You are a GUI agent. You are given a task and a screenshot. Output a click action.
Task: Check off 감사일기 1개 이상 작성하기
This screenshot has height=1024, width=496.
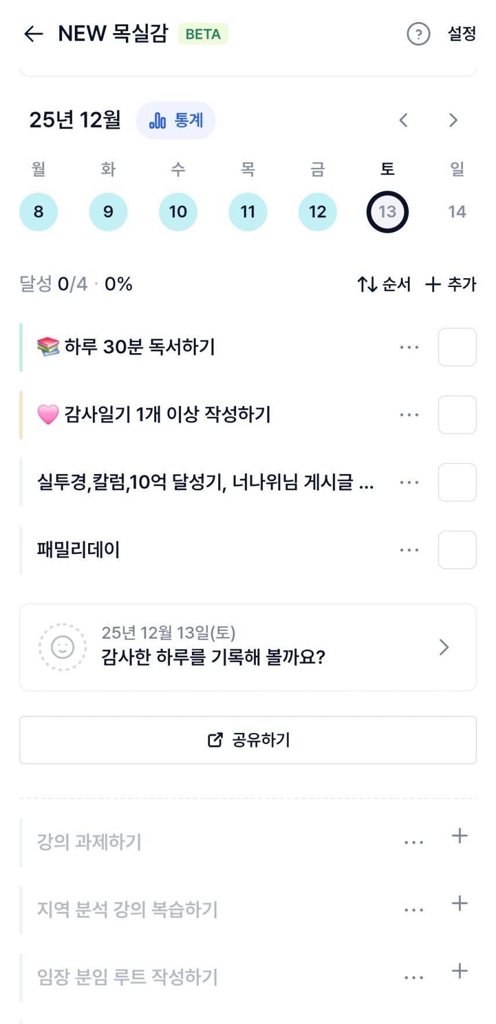pos(457,415)
